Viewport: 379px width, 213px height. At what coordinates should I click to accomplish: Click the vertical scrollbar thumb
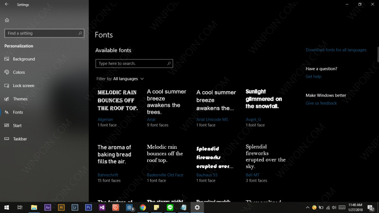click(378, 54)
